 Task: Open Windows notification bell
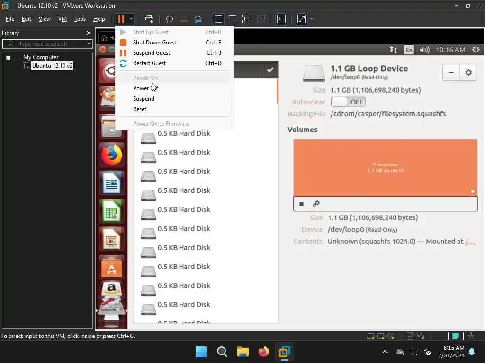click(x=472, y=352)
